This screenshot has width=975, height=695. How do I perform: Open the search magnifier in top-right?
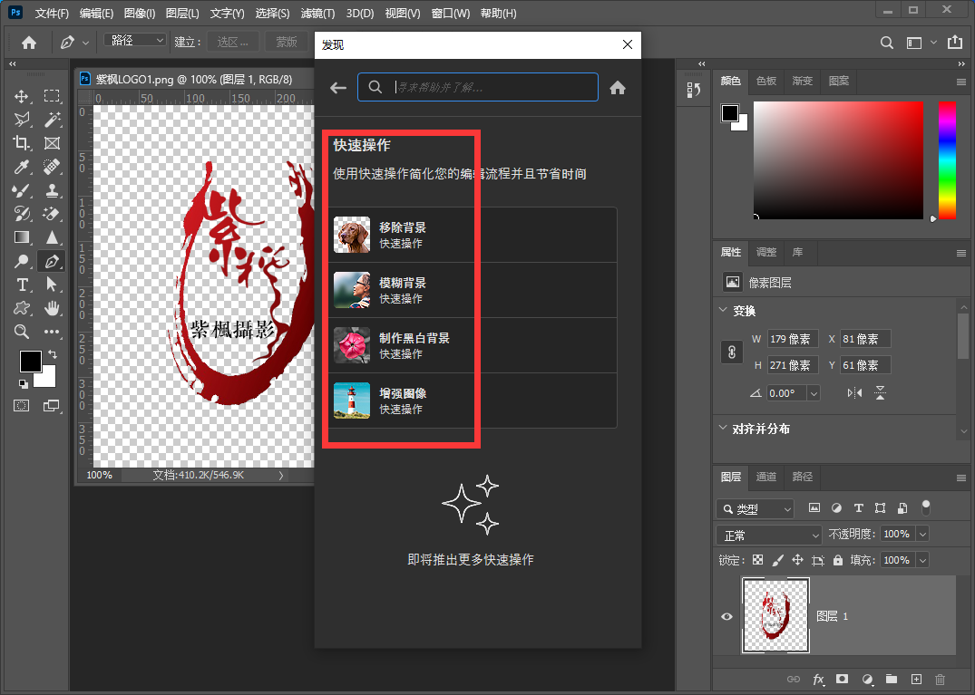pos(887,43)
